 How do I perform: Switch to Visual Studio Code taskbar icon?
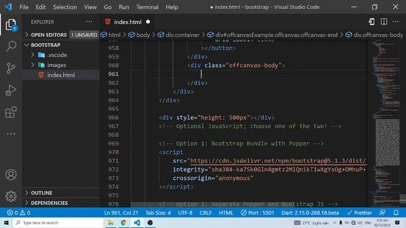tap(137, 222)
